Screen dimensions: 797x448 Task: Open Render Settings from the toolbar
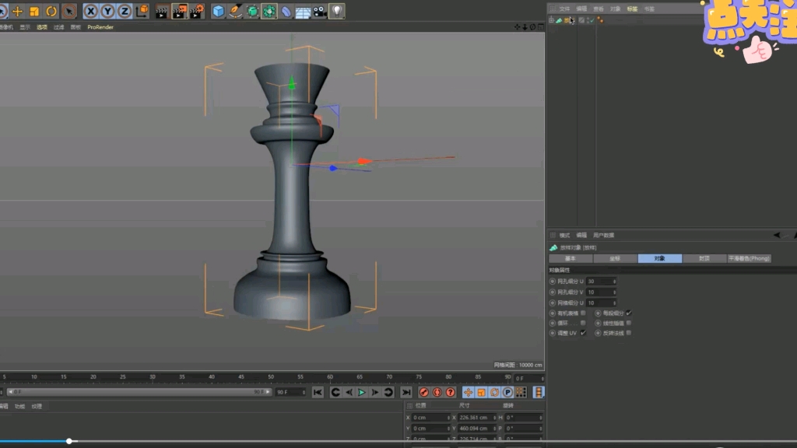pyautogui.click(x=197, y=11)
